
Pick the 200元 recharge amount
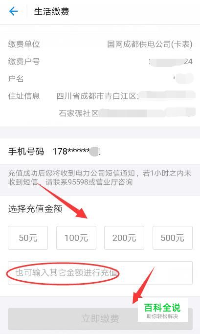124,238
